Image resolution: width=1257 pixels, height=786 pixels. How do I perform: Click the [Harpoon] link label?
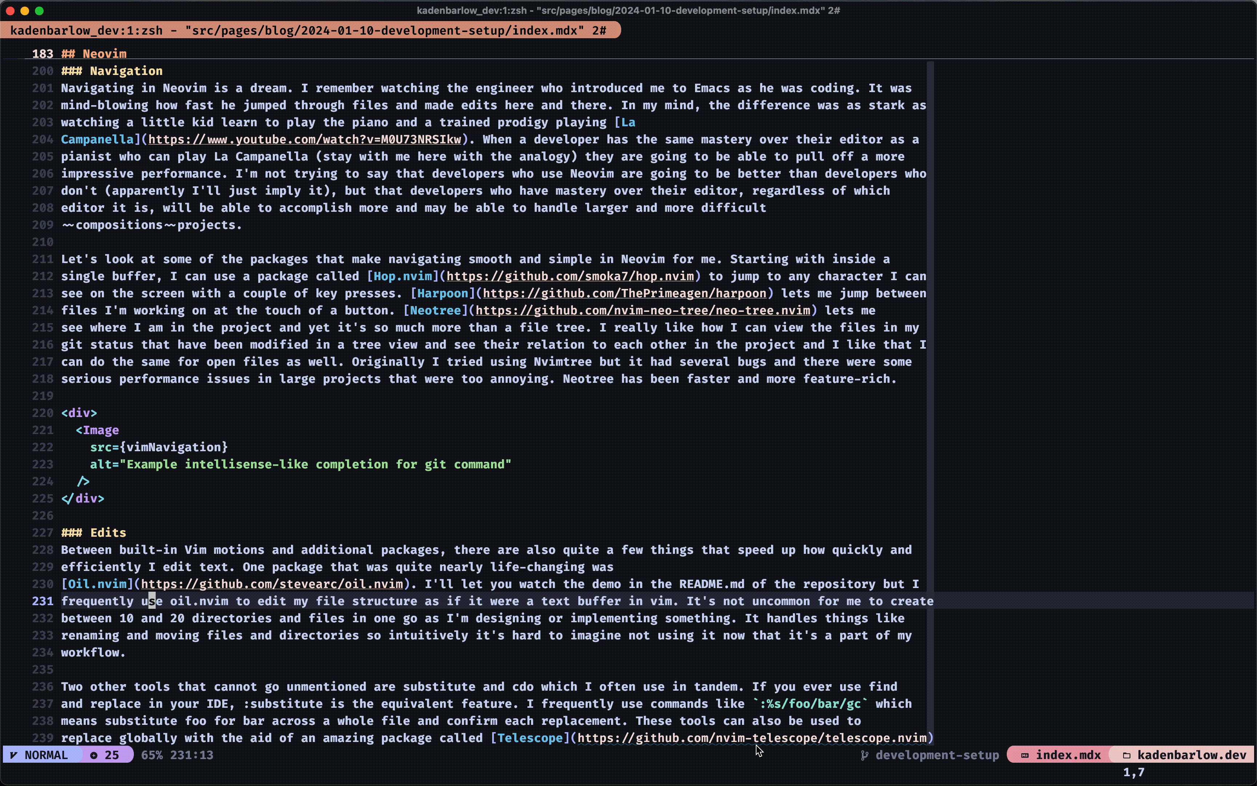pos(443,293)
